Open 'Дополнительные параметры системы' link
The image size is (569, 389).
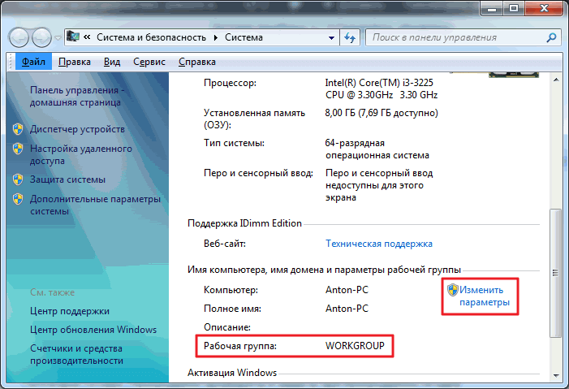coord(95,205)
